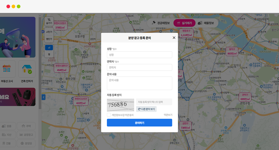Viewport: 279px width, 150px height.
Task: Toggle the ㎡단가 price display
Action: [x=49, y=32]
